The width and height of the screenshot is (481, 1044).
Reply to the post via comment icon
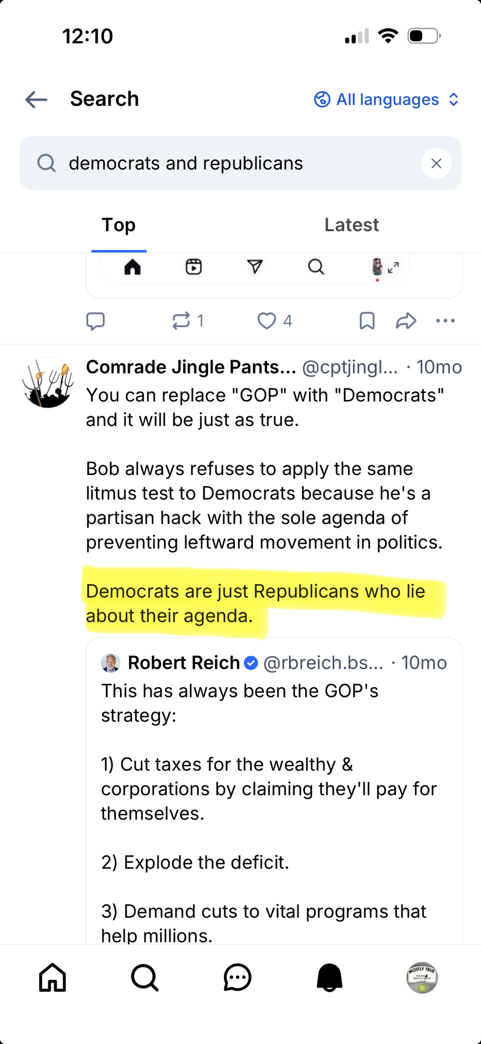click(95, 321)
